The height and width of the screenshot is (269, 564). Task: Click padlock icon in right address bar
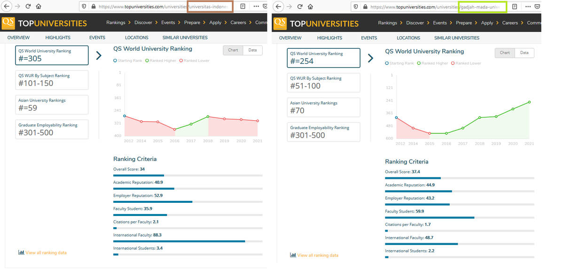click(365, 7)
